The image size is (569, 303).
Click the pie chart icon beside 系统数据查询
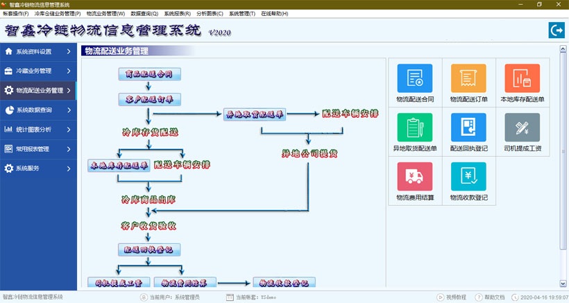point(9,110)
